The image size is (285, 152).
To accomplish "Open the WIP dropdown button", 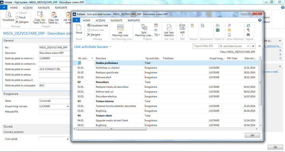I will tap(182, 30).
